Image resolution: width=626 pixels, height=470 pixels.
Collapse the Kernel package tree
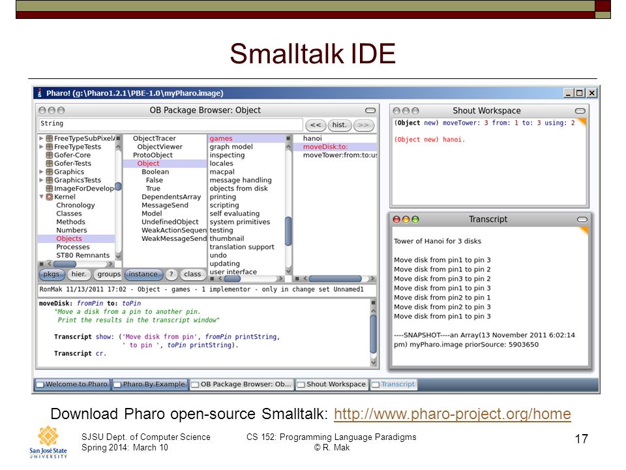(x=41, y=197)
